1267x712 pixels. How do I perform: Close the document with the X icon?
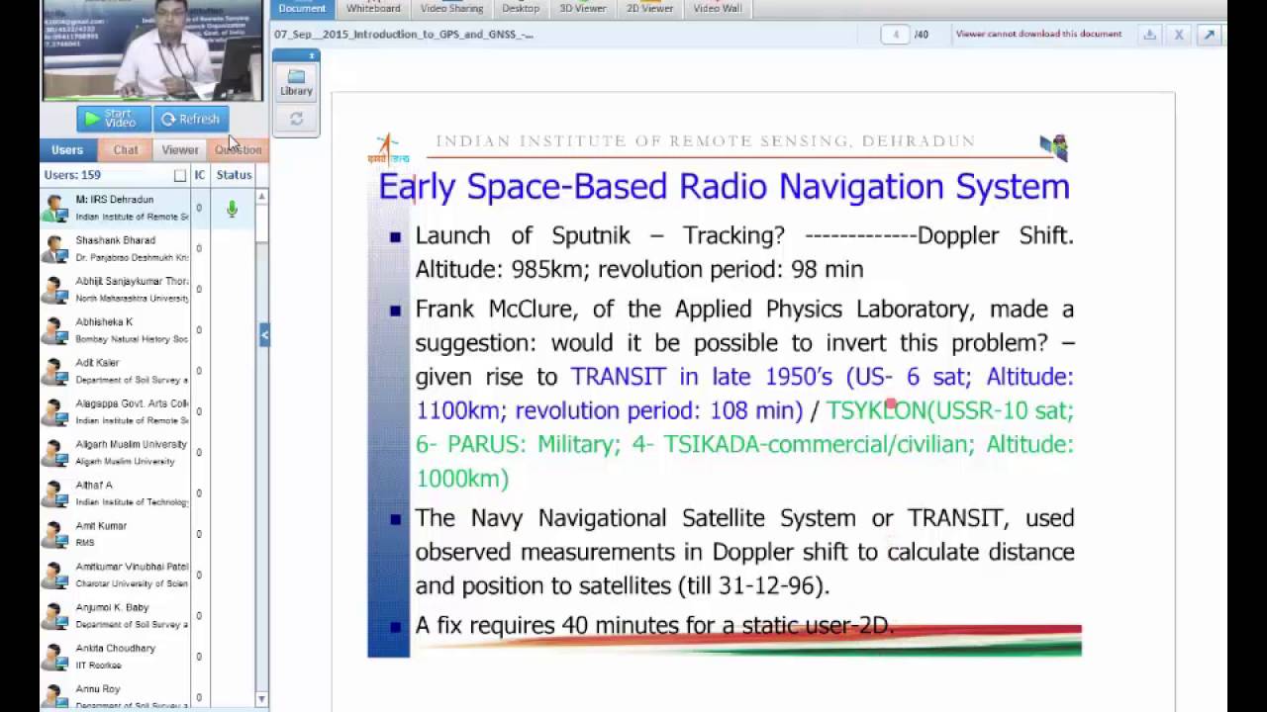pyautogui.click(x=1179, y=35)
